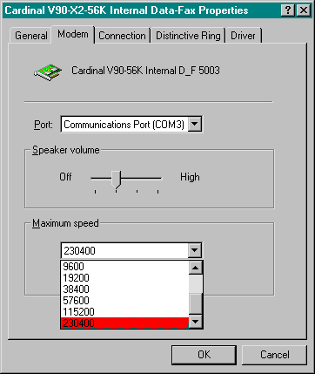The width and height of the screenshot is (315, 374).
Task: Confirm settings with the OK button
Action: pyautogui.click(x=204, y=355)
